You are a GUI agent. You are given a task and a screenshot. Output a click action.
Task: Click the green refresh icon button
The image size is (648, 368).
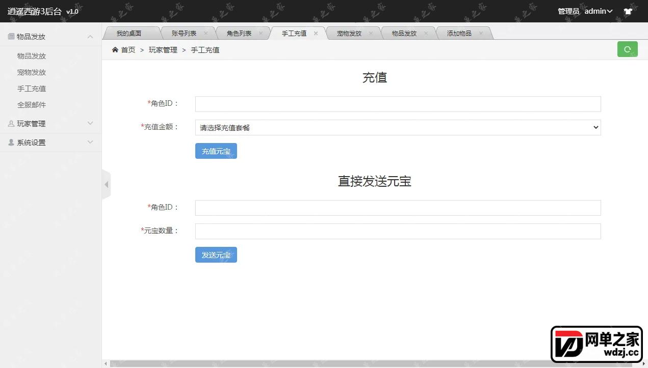627,49
